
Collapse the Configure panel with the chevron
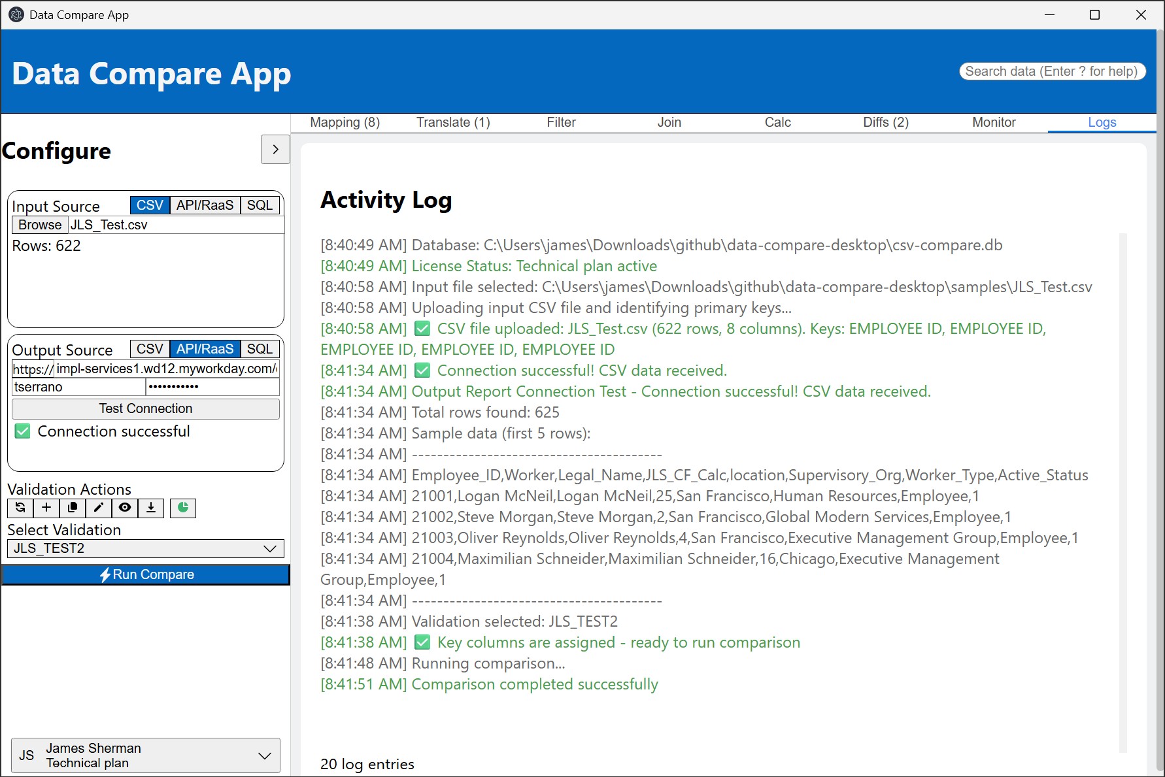click(x=275, y=150)
